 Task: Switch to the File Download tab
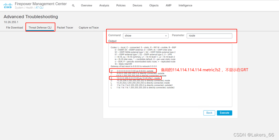coord(15,27)
